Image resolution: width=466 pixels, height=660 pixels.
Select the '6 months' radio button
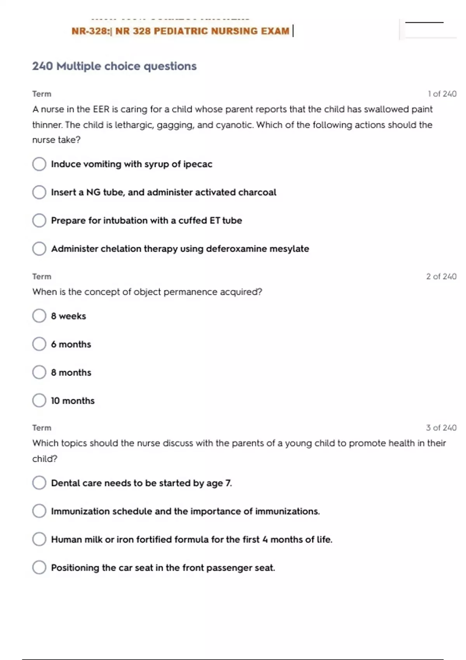tap(39, 344)
